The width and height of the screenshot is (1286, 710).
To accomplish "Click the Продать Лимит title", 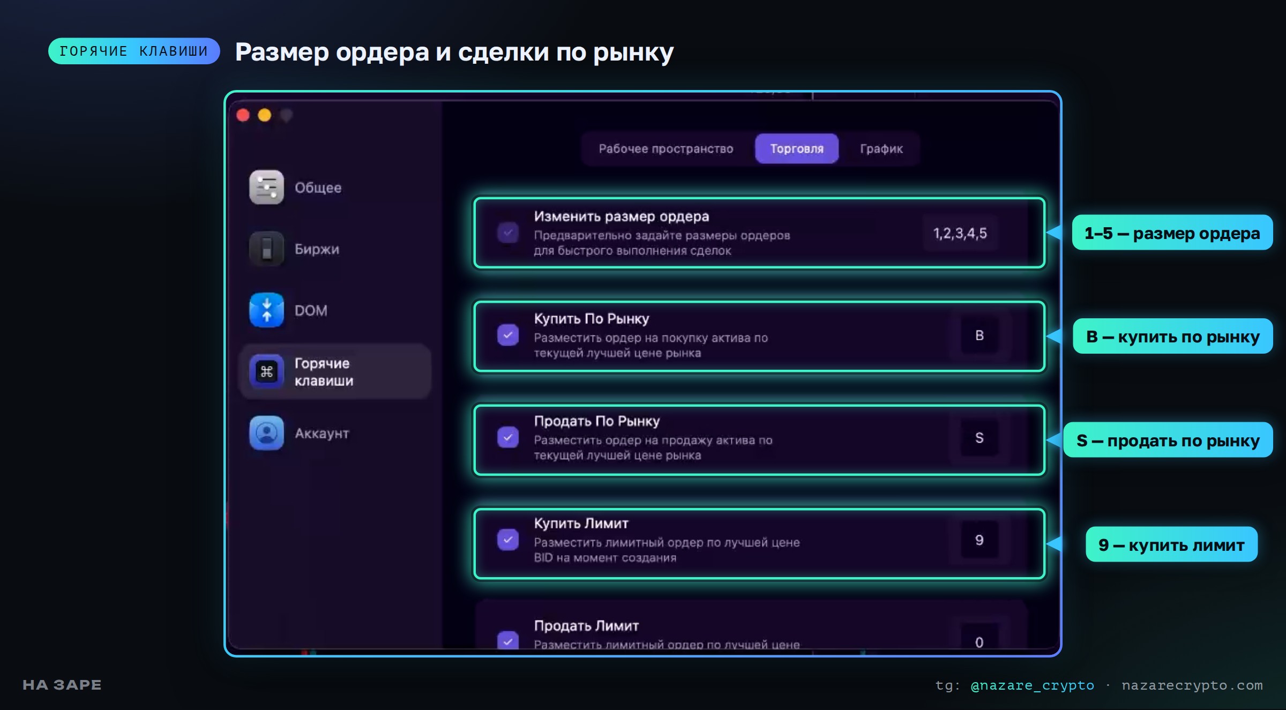I will point(587,626).
